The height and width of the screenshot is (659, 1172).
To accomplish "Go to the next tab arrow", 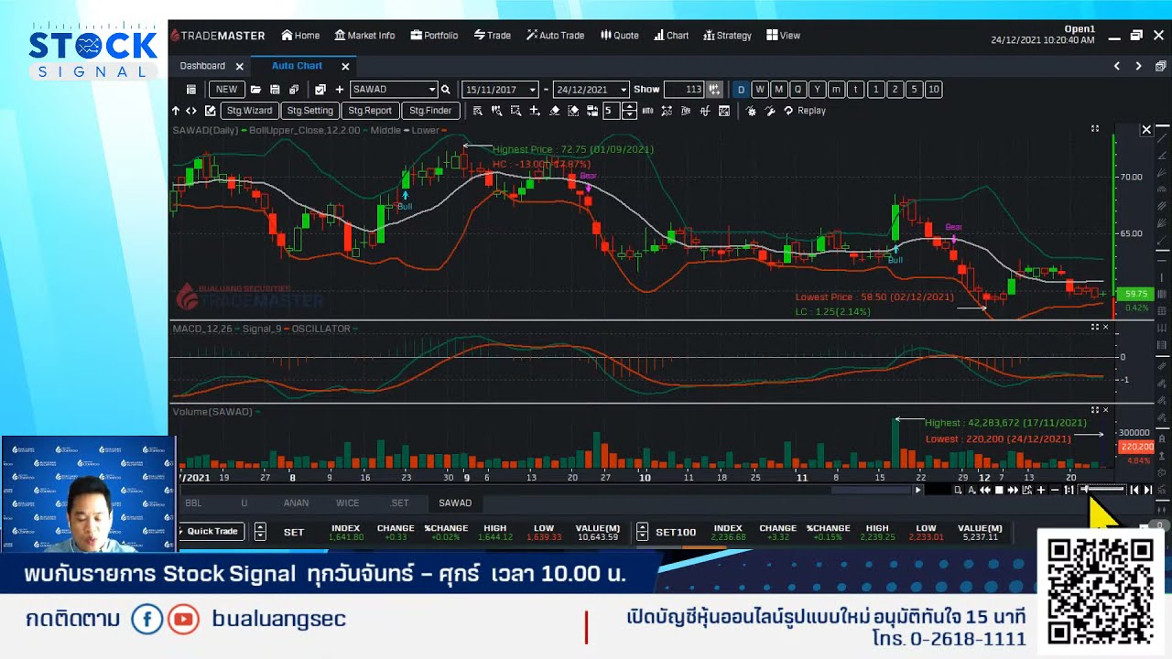I will coord(1138,66).
